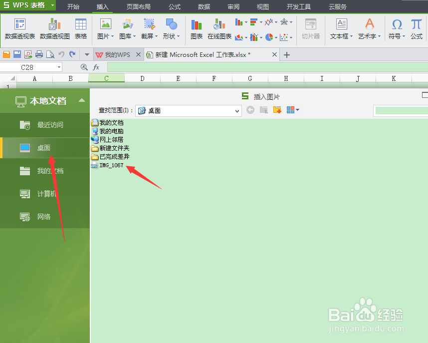Switch to the 开始 ribbon tab

click(73, 7)
